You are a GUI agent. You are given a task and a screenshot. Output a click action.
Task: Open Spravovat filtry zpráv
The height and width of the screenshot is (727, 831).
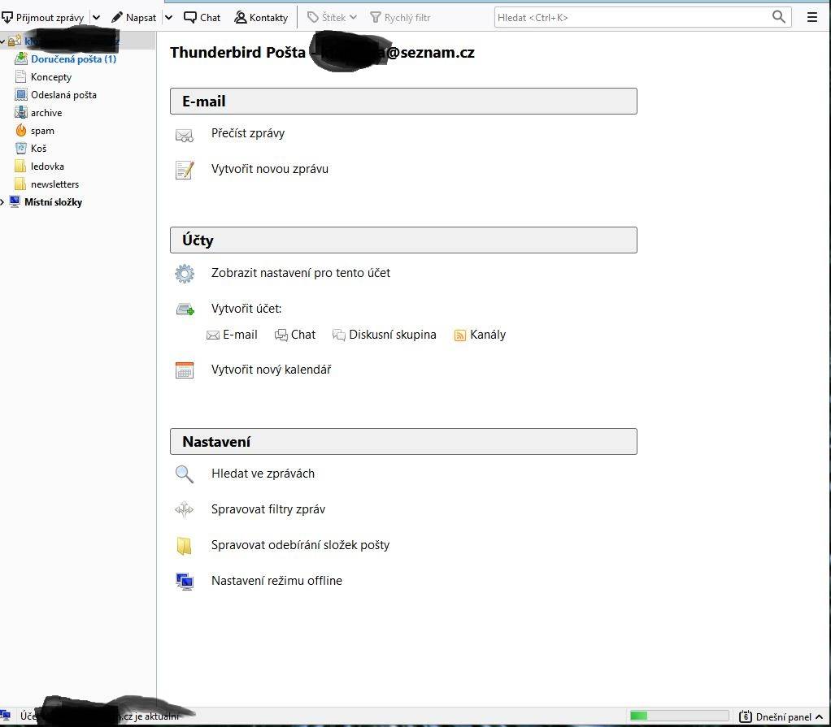(268, 509)
